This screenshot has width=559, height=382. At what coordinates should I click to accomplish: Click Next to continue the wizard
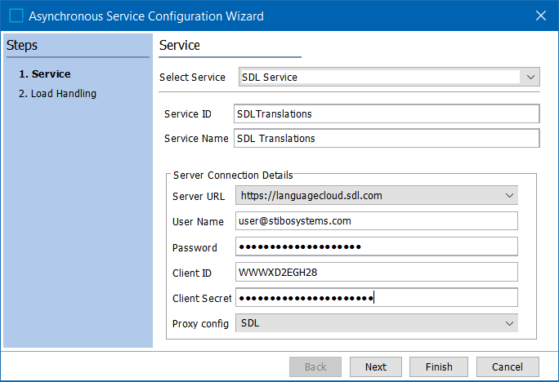(x=376, y=367)
